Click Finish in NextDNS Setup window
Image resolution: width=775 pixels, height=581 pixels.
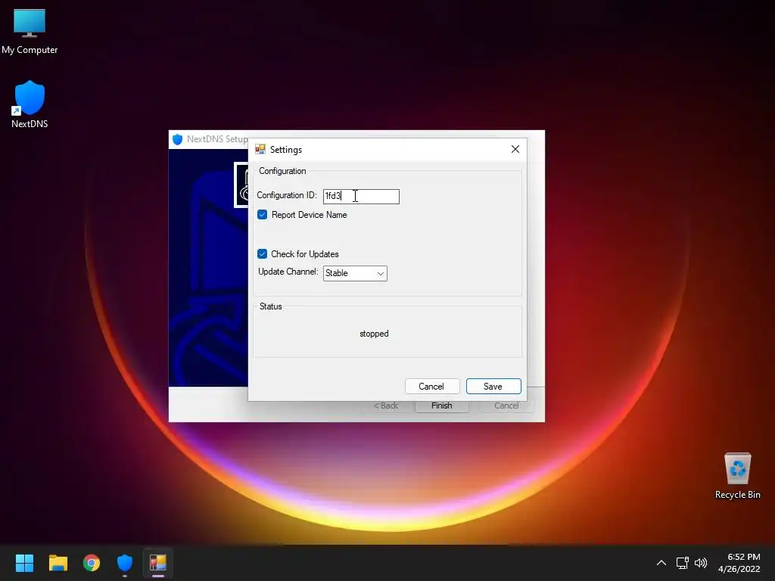442,405
